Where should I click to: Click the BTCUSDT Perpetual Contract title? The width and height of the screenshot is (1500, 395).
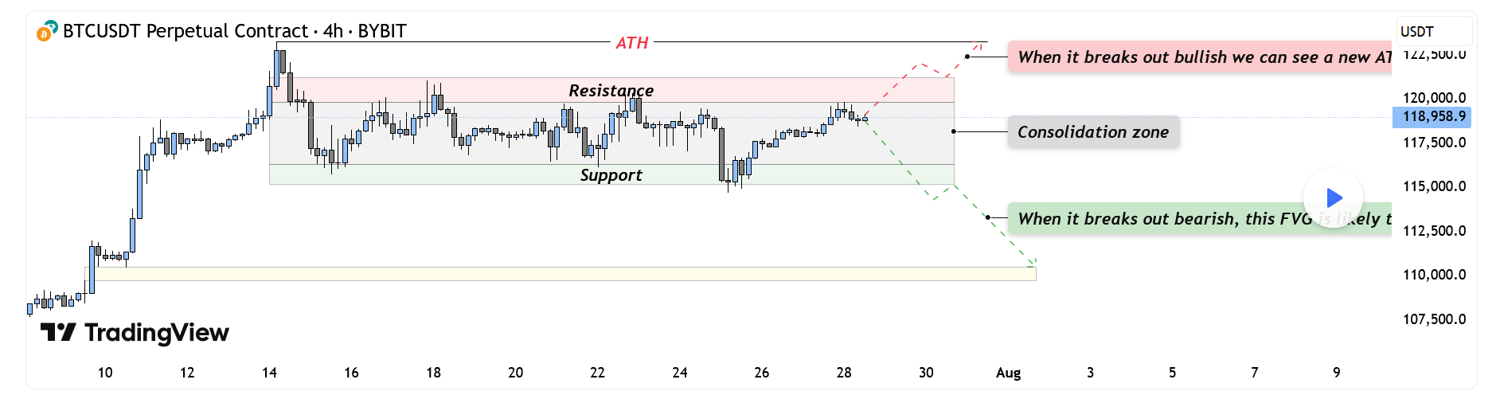pyautogui.click(x=235, y=31)
